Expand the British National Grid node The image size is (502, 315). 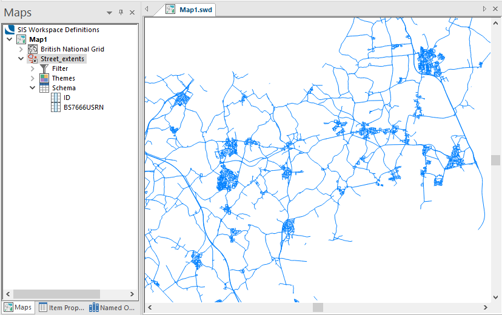click(x=21, y=49)
